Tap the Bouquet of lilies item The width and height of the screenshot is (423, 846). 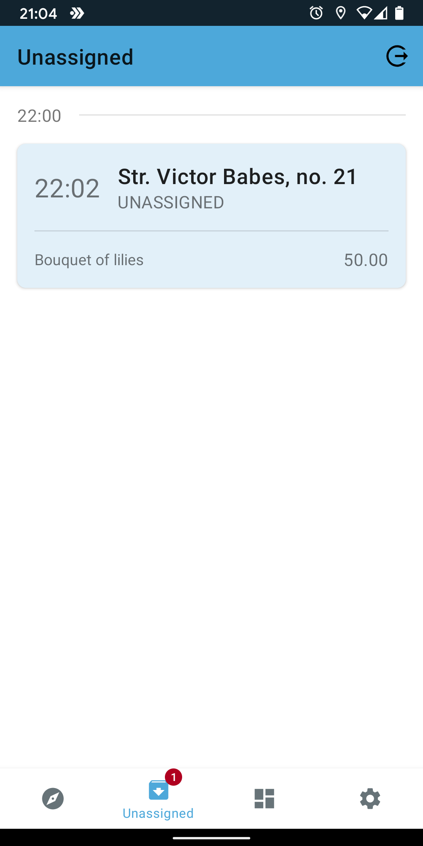pyautogui.click(x=89, y=260)
